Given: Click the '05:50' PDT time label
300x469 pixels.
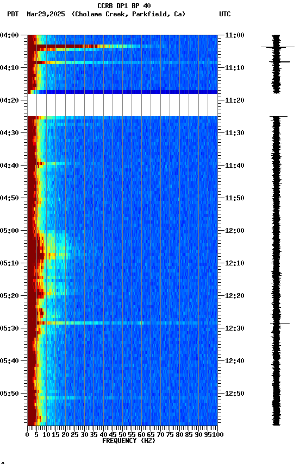Looking at the screenshot, I should [x=9, y=394].
